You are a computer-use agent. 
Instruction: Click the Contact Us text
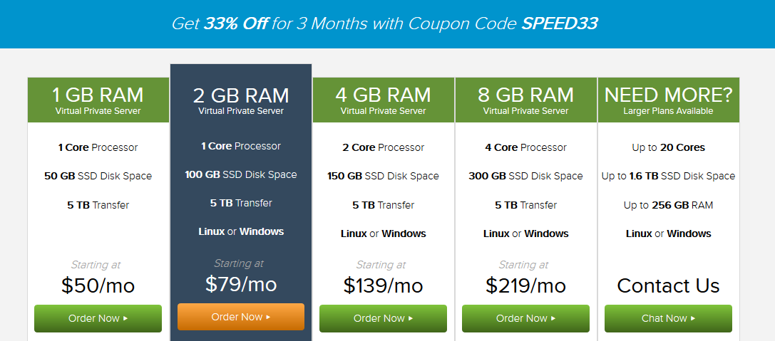click(668, 286)
